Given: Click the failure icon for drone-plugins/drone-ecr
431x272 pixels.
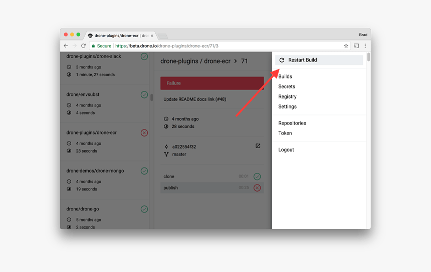Looking at the screenshot, I should [x=144, y=132].
